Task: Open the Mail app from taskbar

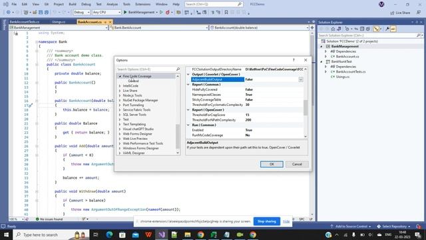Action: point(135,235)
